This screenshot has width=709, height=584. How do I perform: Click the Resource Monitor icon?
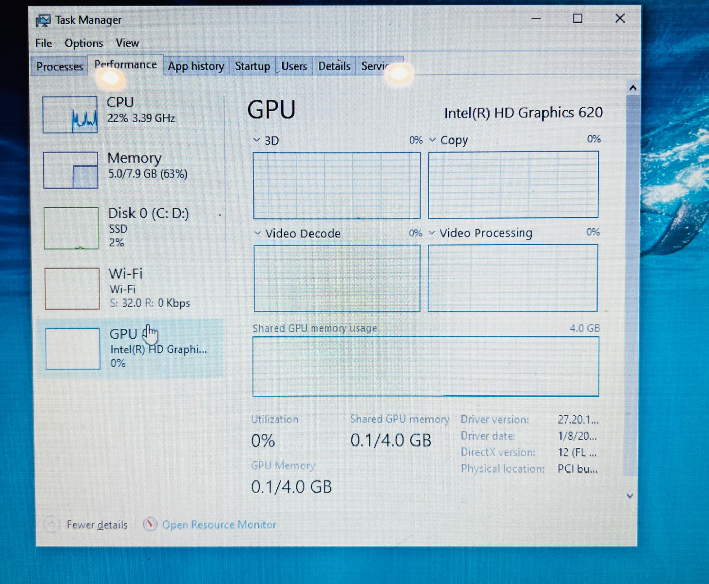(x=150, y=524)
